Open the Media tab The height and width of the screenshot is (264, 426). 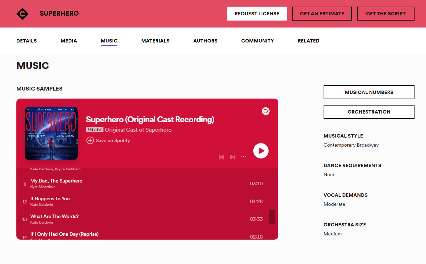coord(69,41)
